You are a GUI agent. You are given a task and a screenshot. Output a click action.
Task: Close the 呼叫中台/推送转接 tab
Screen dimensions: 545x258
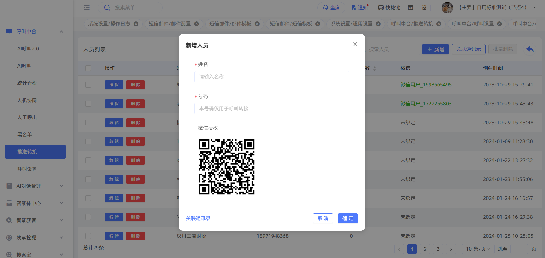pos(439,24)
